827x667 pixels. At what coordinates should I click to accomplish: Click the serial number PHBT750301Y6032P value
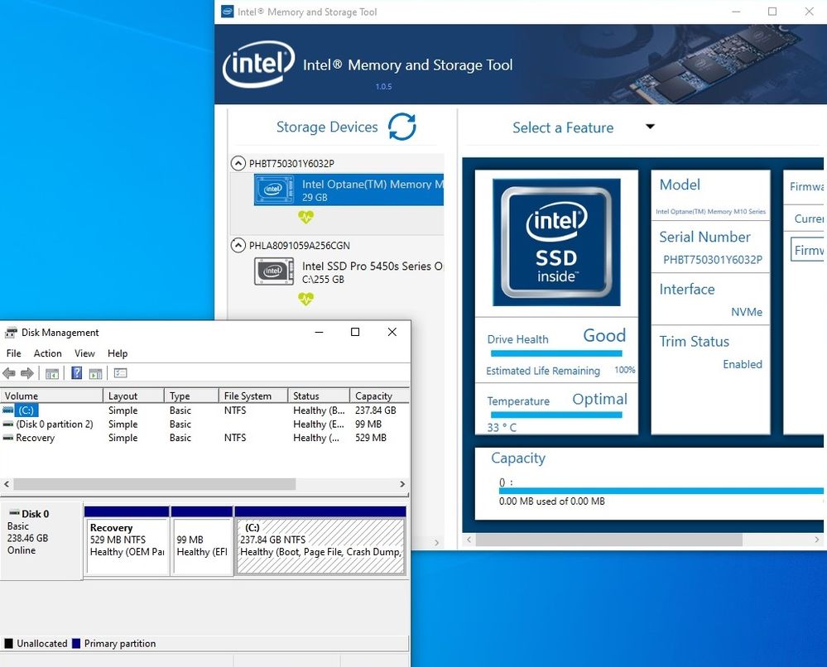(x=713, y=259)
